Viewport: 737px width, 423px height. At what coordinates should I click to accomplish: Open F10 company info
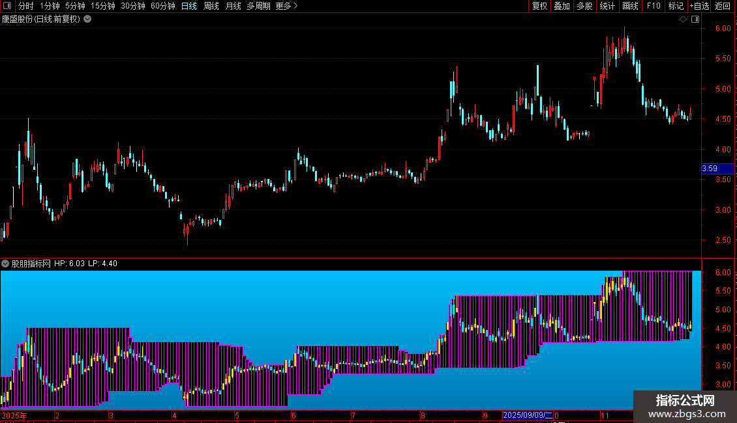(x=654, y=6)
